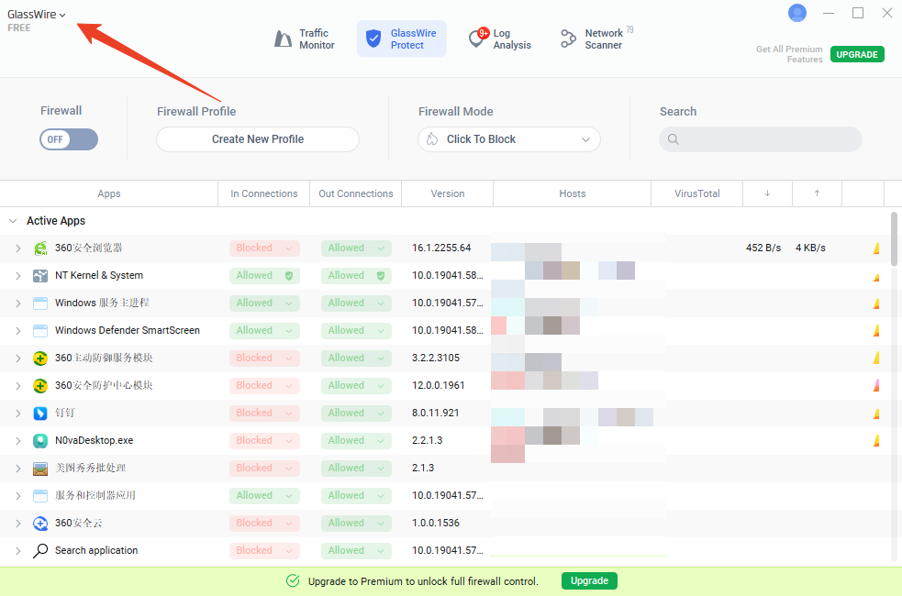Image resolution: width=902 pixels, height=596 pixels.
Task: Expand the N0vaDesktop.exe row
Action: (x=17, y=441)
